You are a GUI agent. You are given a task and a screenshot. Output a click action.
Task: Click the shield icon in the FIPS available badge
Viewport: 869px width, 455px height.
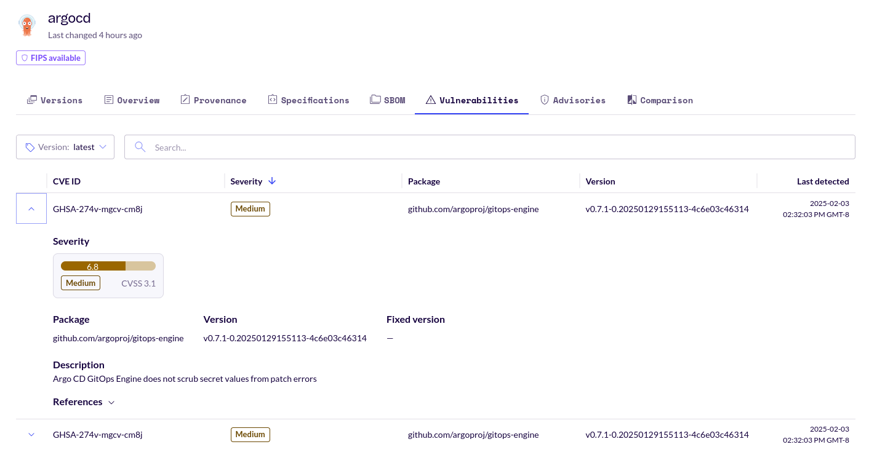point(25,57)
